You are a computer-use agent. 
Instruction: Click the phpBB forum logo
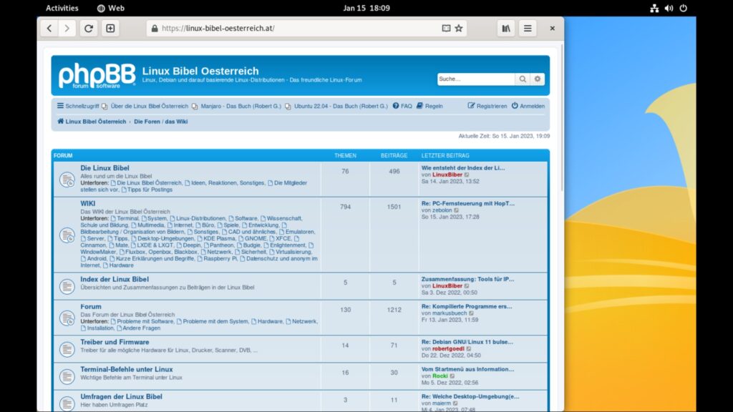coord(97,76)
